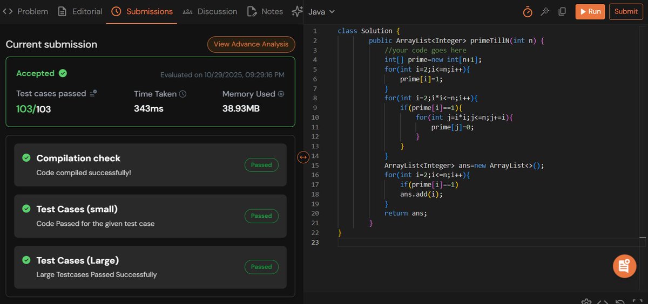This screenshot has width=648, height=304.
Task: Click the panel resize arrows handle
Action: (x=303, y=157)
